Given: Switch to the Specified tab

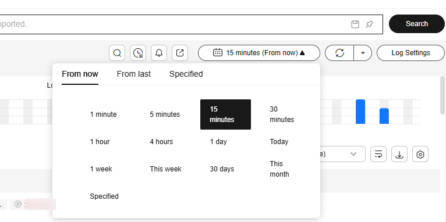Looking at the screenshot, I should tap(186, 74).
